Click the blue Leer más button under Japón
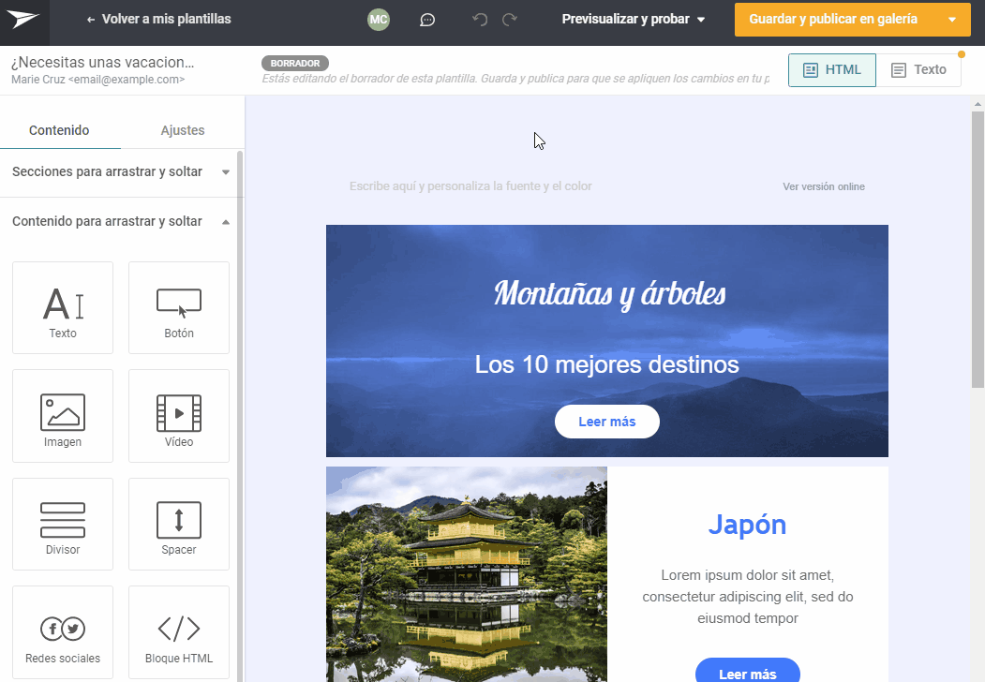This screenshot has width=985, height=682. tap(748, 672)
